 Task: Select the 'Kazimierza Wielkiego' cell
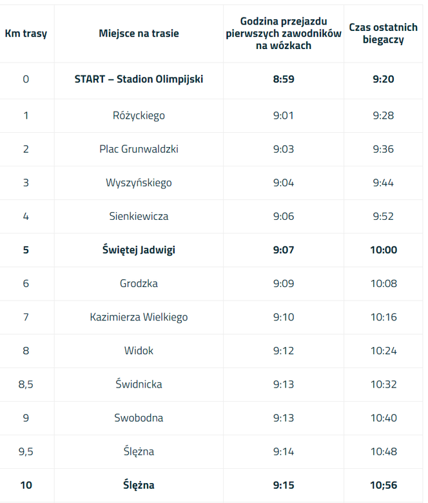(139, 317)
